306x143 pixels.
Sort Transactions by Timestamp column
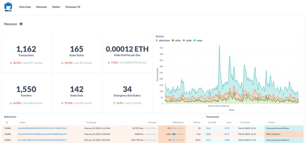245,122
